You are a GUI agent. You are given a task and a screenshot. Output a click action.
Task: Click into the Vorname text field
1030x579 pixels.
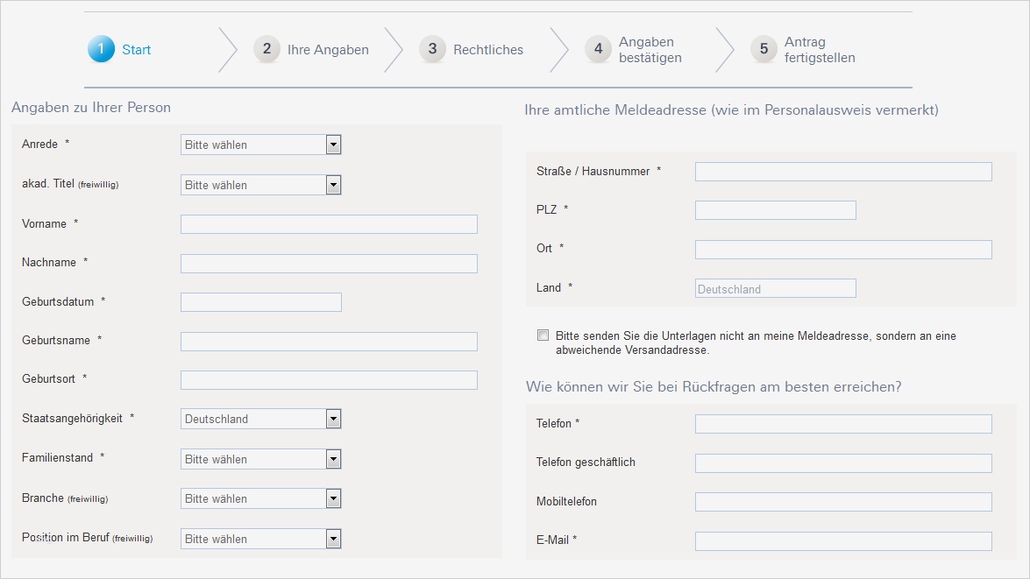coord(329,224)
